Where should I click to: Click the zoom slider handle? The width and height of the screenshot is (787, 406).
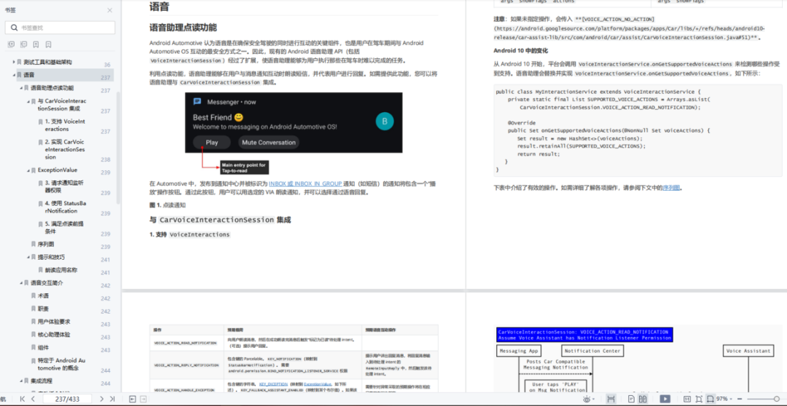tap(776, 399)
